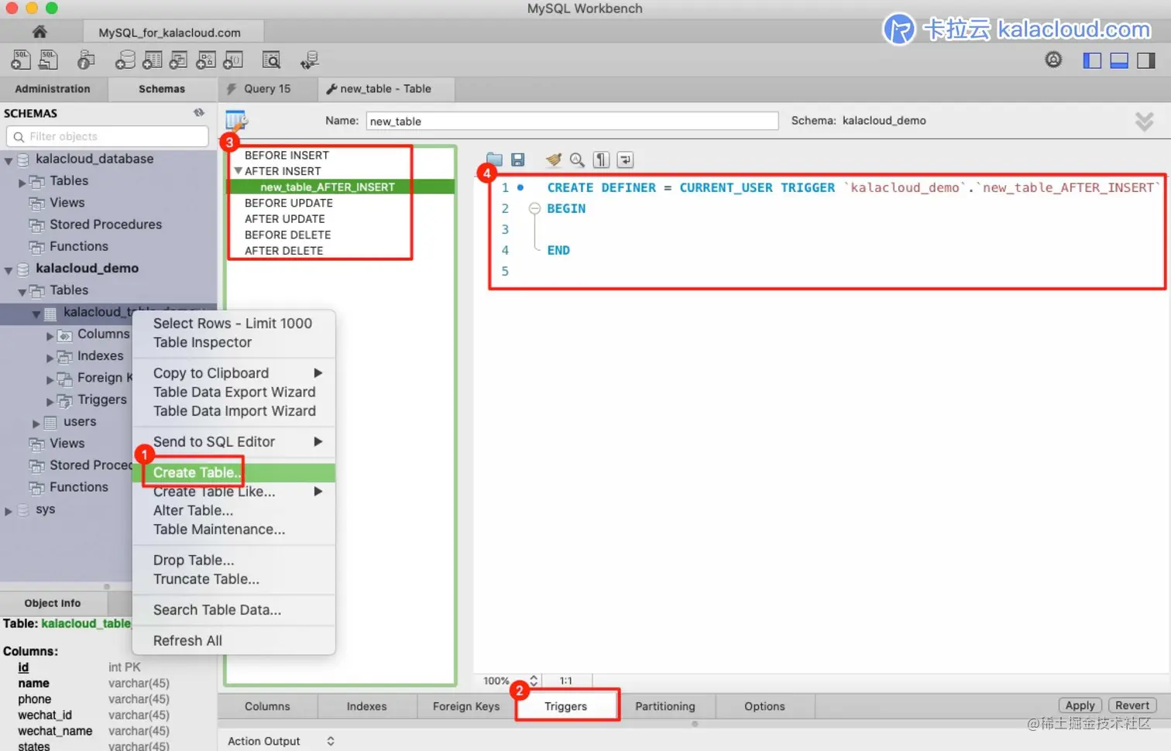Choose Table Data Export Wizard
Screen dimensions: 1171x751
click(x=234, y=392)
